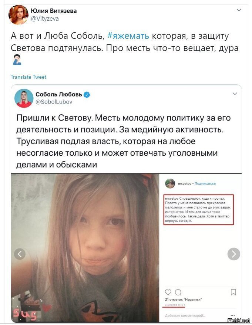Open the @SobolLubov handle
The image size is (252, 325).
pyautogui.click(x=54, y=102)
